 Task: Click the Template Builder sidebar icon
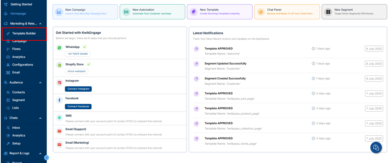8,34
